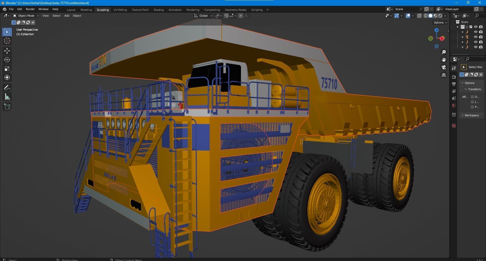The image size is (486, 261).
Task: Switch perspective/orthographic grid icon
Action: pyautogui.click(x=444, y=75)
